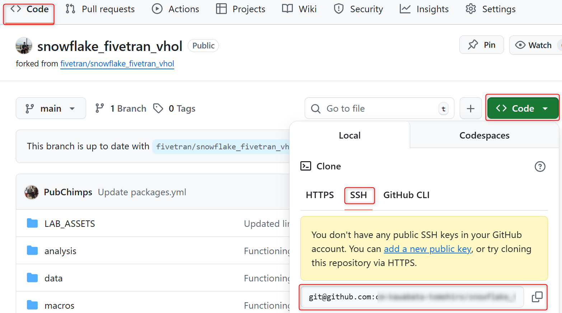Viewport: 562px width, 313px height.
Task: Click the macros folder icon
Action: [x=32, y=305]
